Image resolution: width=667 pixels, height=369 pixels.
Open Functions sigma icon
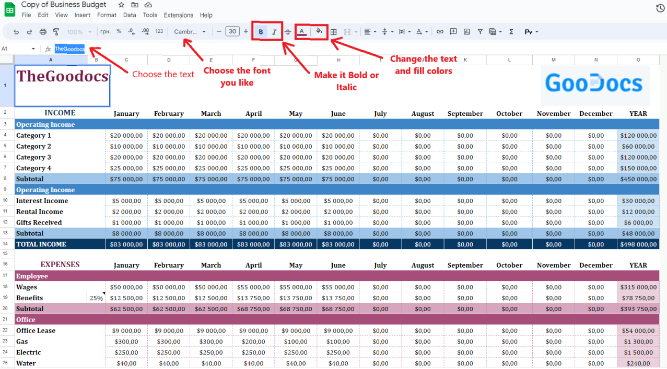[x=511, y=32]
